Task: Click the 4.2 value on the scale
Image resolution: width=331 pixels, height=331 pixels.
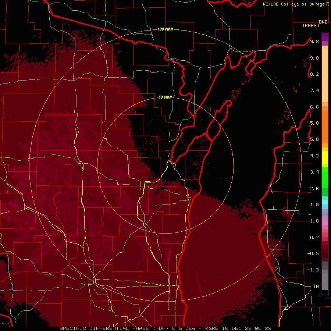Action: click(x=314, y=156)
